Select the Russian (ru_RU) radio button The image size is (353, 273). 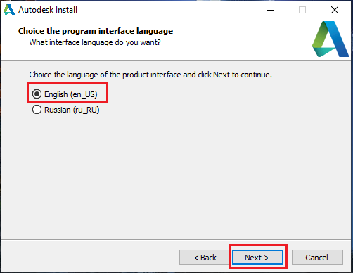pos(37,110)
